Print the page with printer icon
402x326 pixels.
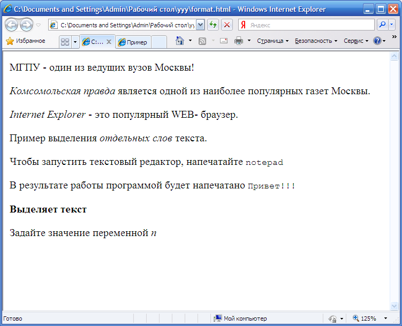239,41
